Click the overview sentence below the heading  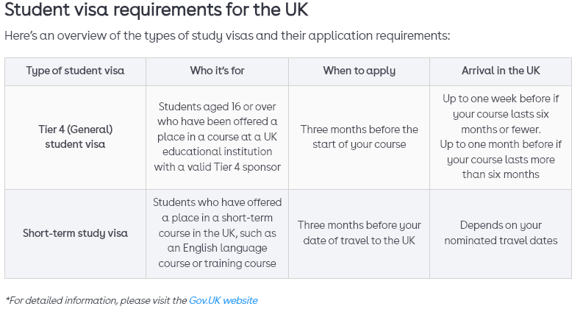(x=227, y=35)
